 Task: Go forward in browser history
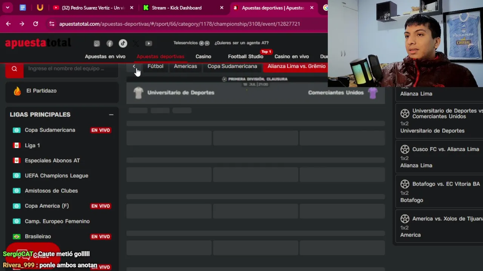[x=22, y=24]
